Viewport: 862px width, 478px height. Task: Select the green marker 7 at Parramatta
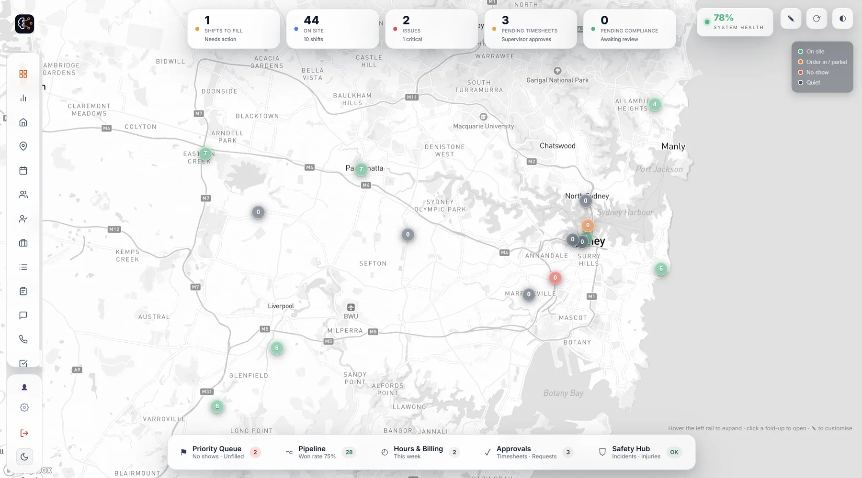click(361, 169)
